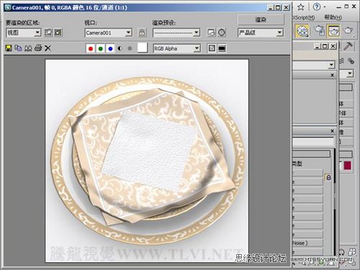
Task: Open environment and effects dialog icon
Action: (x=222, y=32)
